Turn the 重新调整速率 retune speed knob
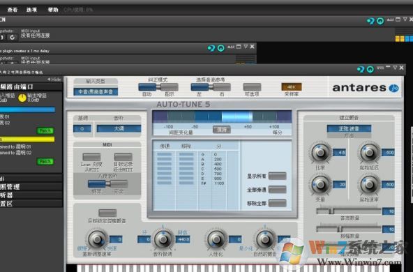The image size is (413, 272). (x=97, y=239)
